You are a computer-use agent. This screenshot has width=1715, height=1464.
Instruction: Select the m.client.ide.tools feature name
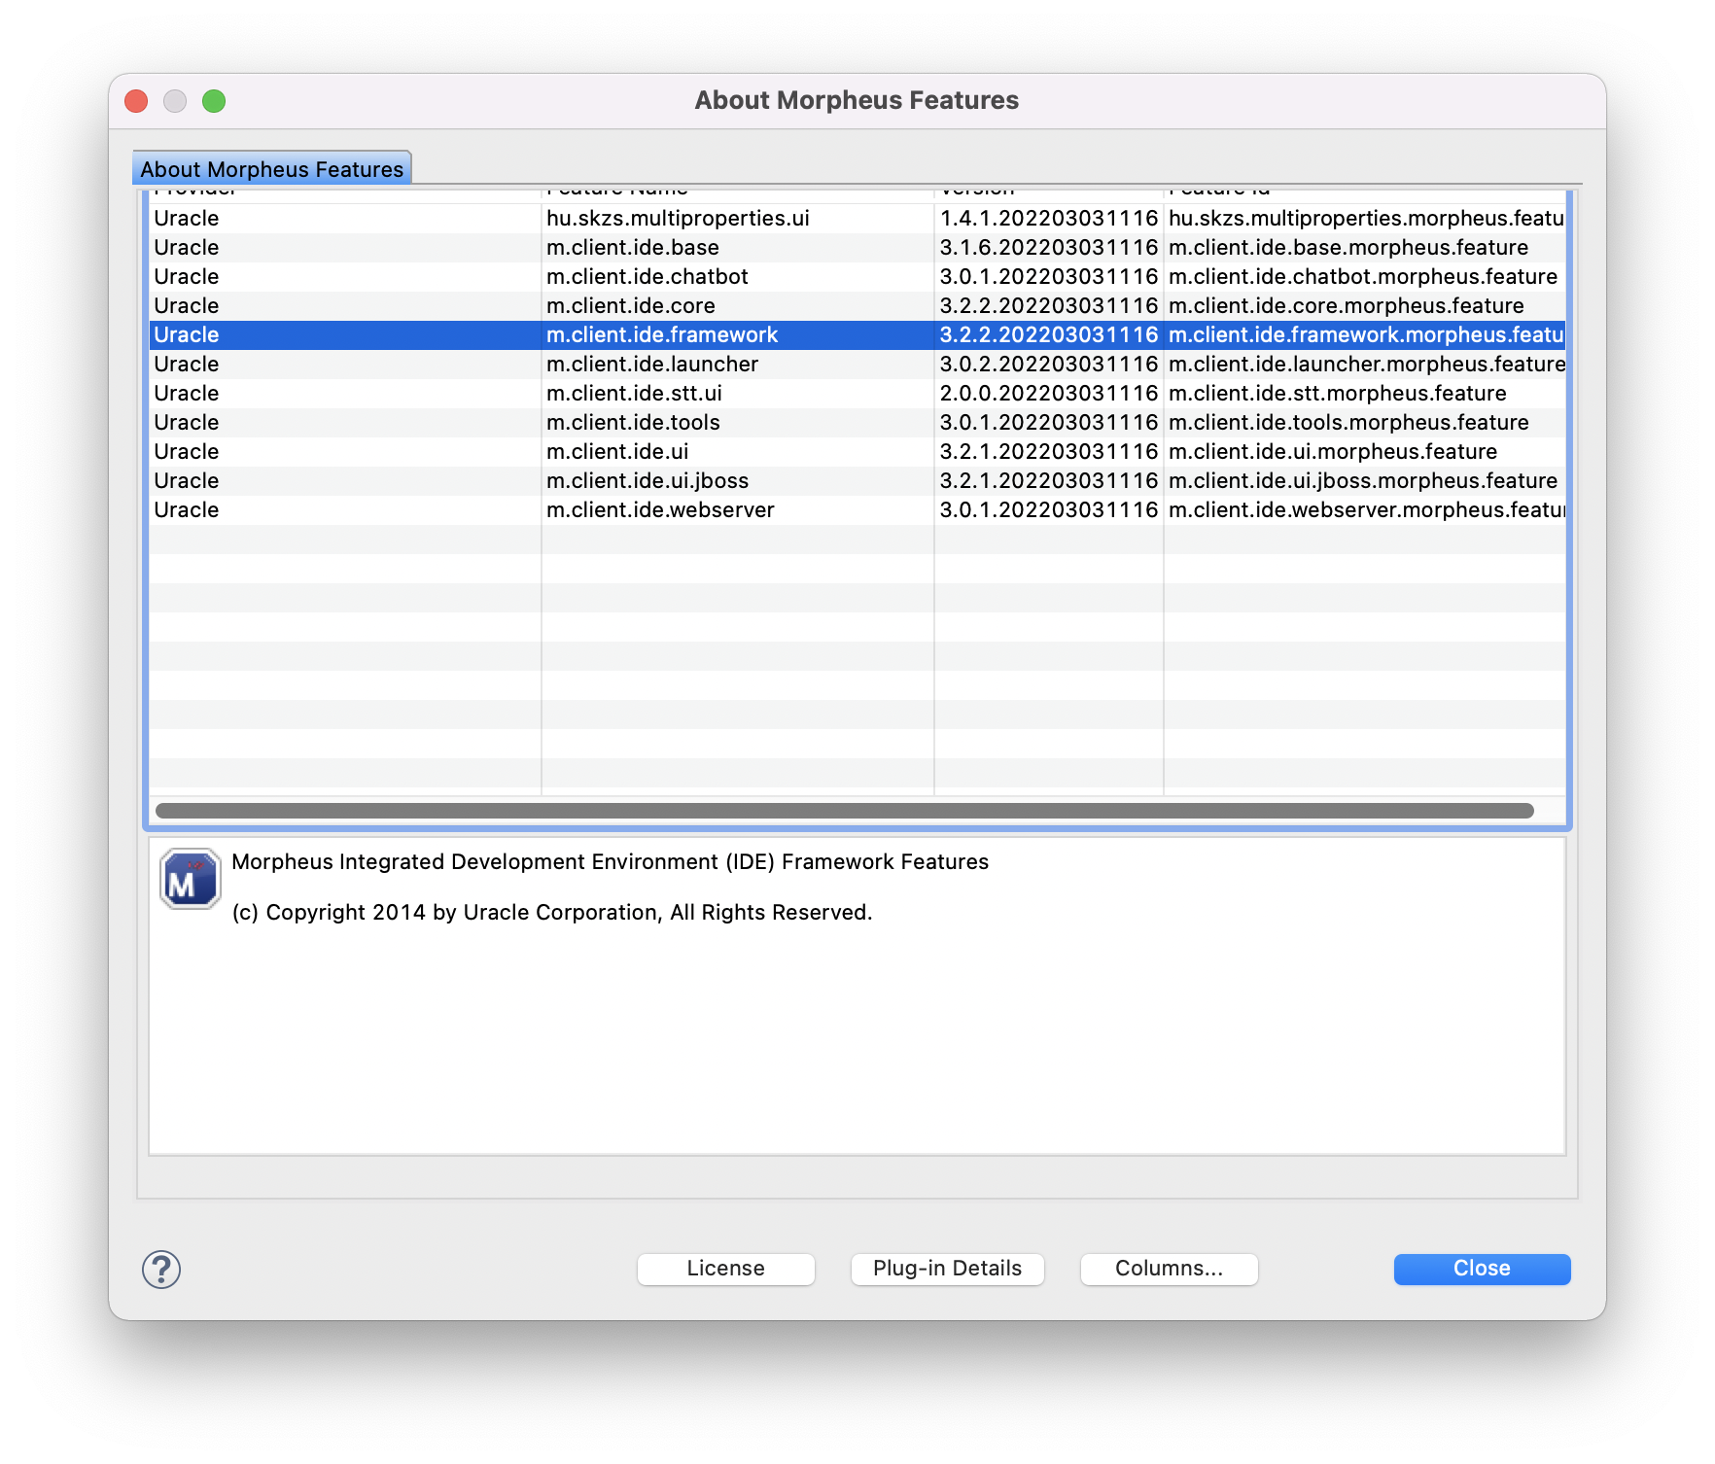pyautogui.click(x=633, y=422)
